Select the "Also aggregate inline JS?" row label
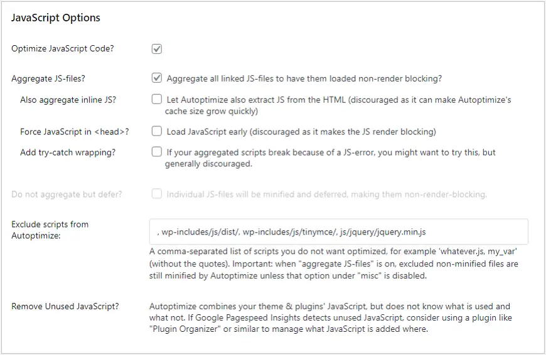 pos(68,100)
